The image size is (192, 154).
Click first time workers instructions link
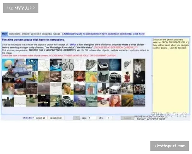(33, 40)
